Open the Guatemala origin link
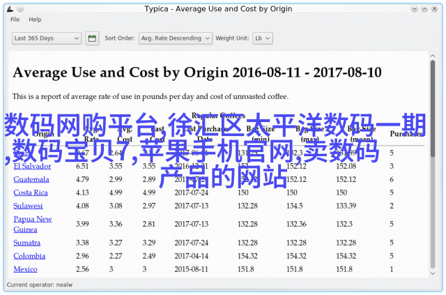The image size is (446, 295). coord(31,180)
